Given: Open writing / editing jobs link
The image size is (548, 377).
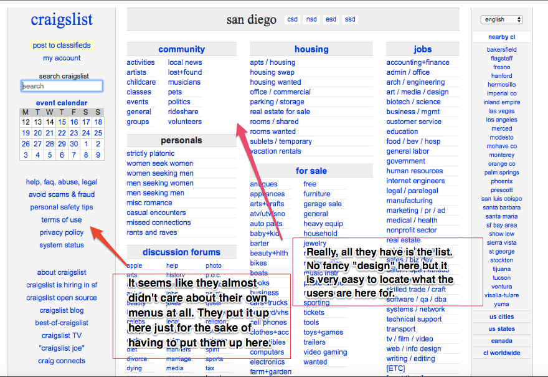Looking at the screenshot, I should (410, 358).
